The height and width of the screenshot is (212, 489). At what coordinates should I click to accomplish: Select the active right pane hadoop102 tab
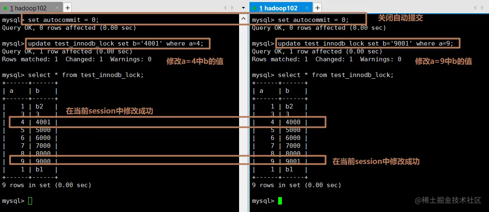281,7
